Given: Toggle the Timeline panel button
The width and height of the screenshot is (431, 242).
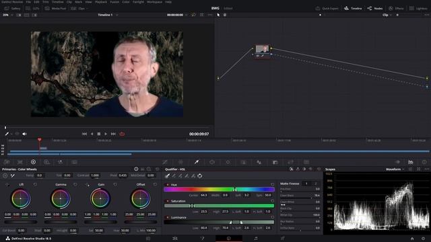Looking at the screenshot, I should pos(353,9).
